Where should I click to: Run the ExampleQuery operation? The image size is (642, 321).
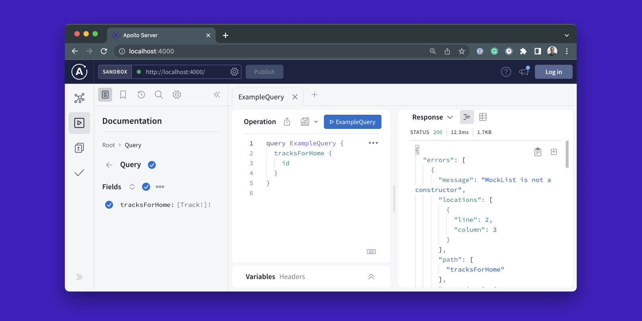point(353,122)
